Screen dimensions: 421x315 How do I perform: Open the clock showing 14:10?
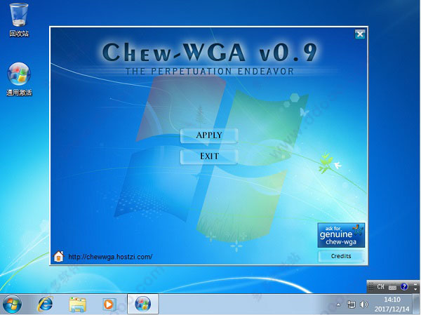[x=393, y=304]
